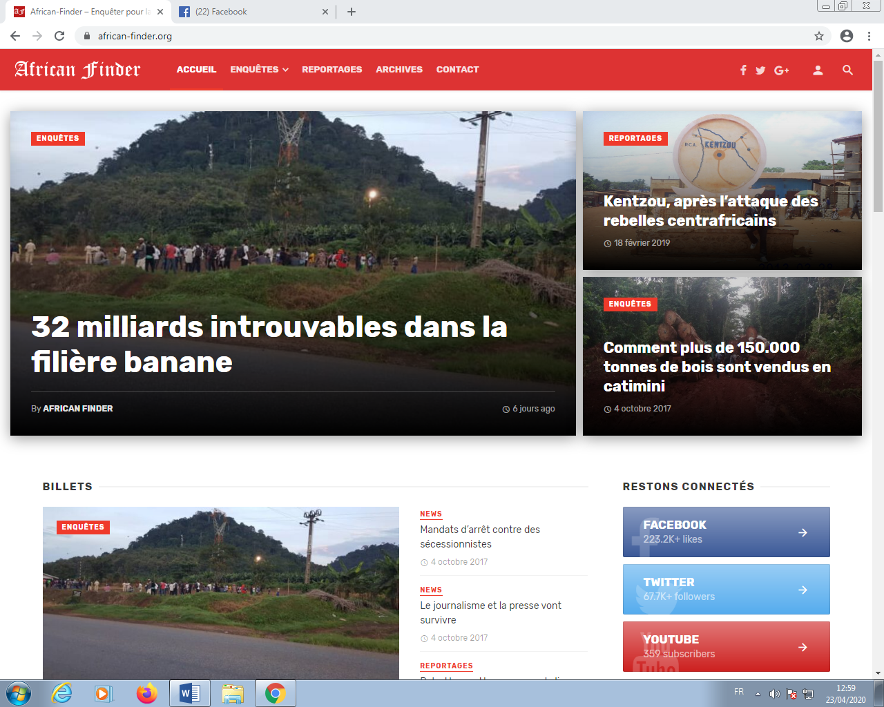Viewport: 884px width, 707px height.
Task: Click NEWS label above Mandats d'arrêt
Action: point(431,514)
